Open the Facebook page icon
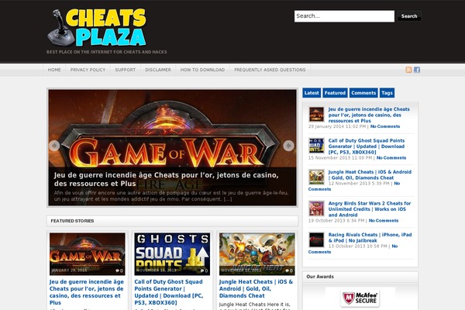The height and width of the screenshot is (310, 465). click(x=417, y=70)
